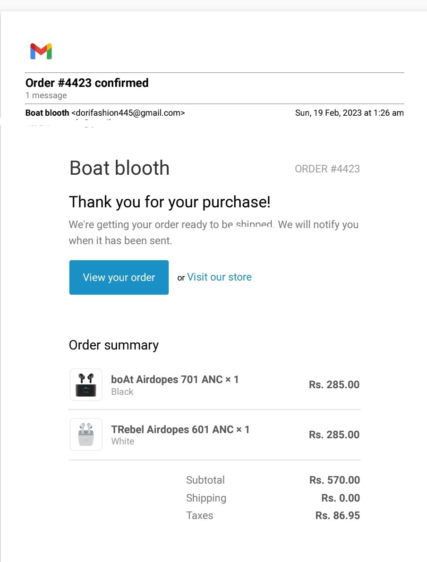Click the Order #4423 confirmed subject line
The width and height of the screenshot is (427, 562).
(87, 83)
